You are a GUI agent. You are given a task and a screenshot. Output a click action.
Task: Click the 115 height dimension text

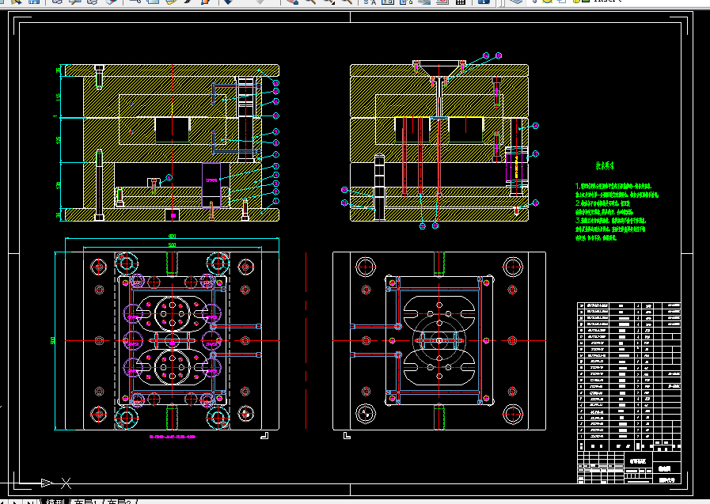coord(58,97)
